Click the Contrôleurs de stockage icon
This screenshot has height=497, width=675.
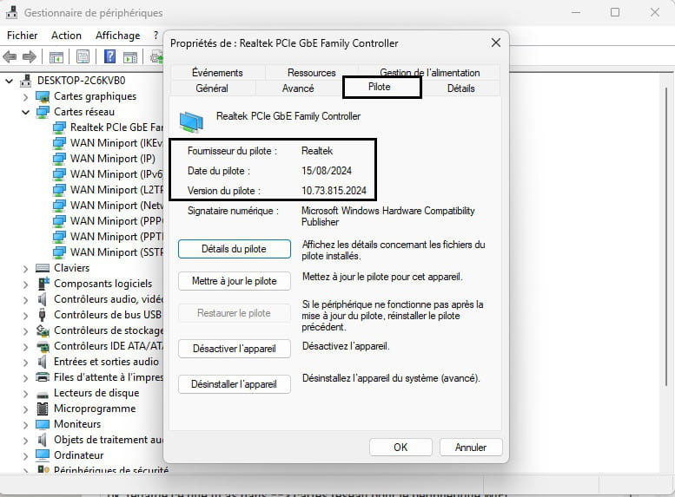(x=43, y=330)
